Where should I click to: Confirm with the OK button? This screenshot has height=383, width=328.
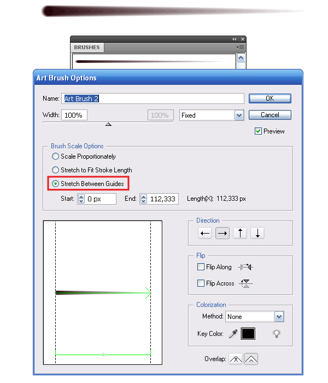pos(270,98)
